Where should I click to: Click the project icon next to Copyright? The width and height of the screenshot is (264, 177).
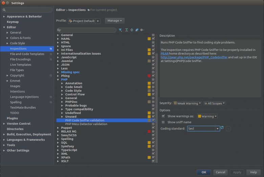(x=51, y=76)
